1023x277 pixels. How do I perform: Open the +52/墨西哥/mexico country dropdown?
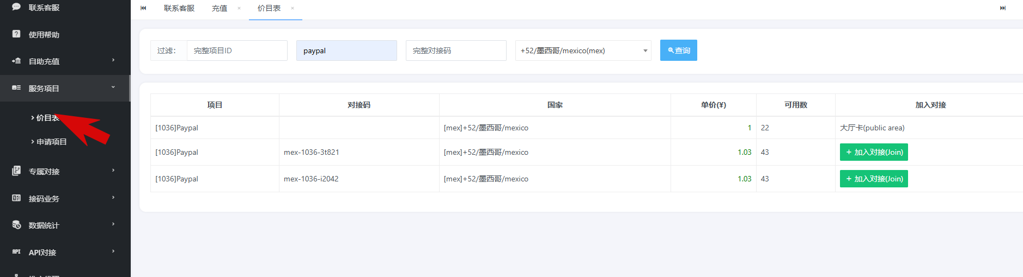click(x=583, y=51)
